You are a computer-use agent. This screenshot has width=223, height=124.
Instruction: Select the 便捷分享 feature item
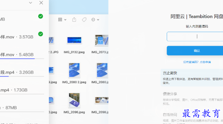[x=193, y=99]
